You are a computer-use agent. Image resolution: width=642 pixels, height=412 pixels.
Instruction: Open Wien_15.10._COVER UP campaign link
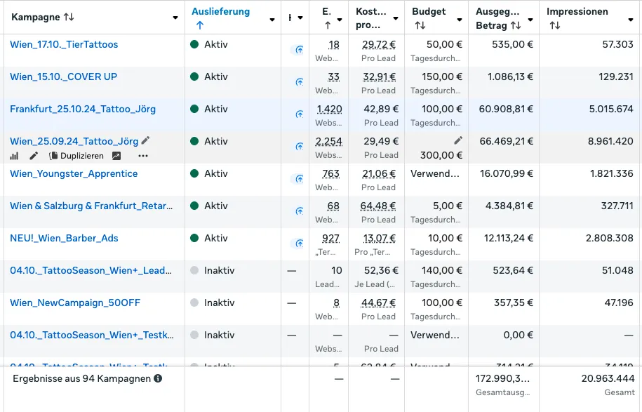(63, 77)
